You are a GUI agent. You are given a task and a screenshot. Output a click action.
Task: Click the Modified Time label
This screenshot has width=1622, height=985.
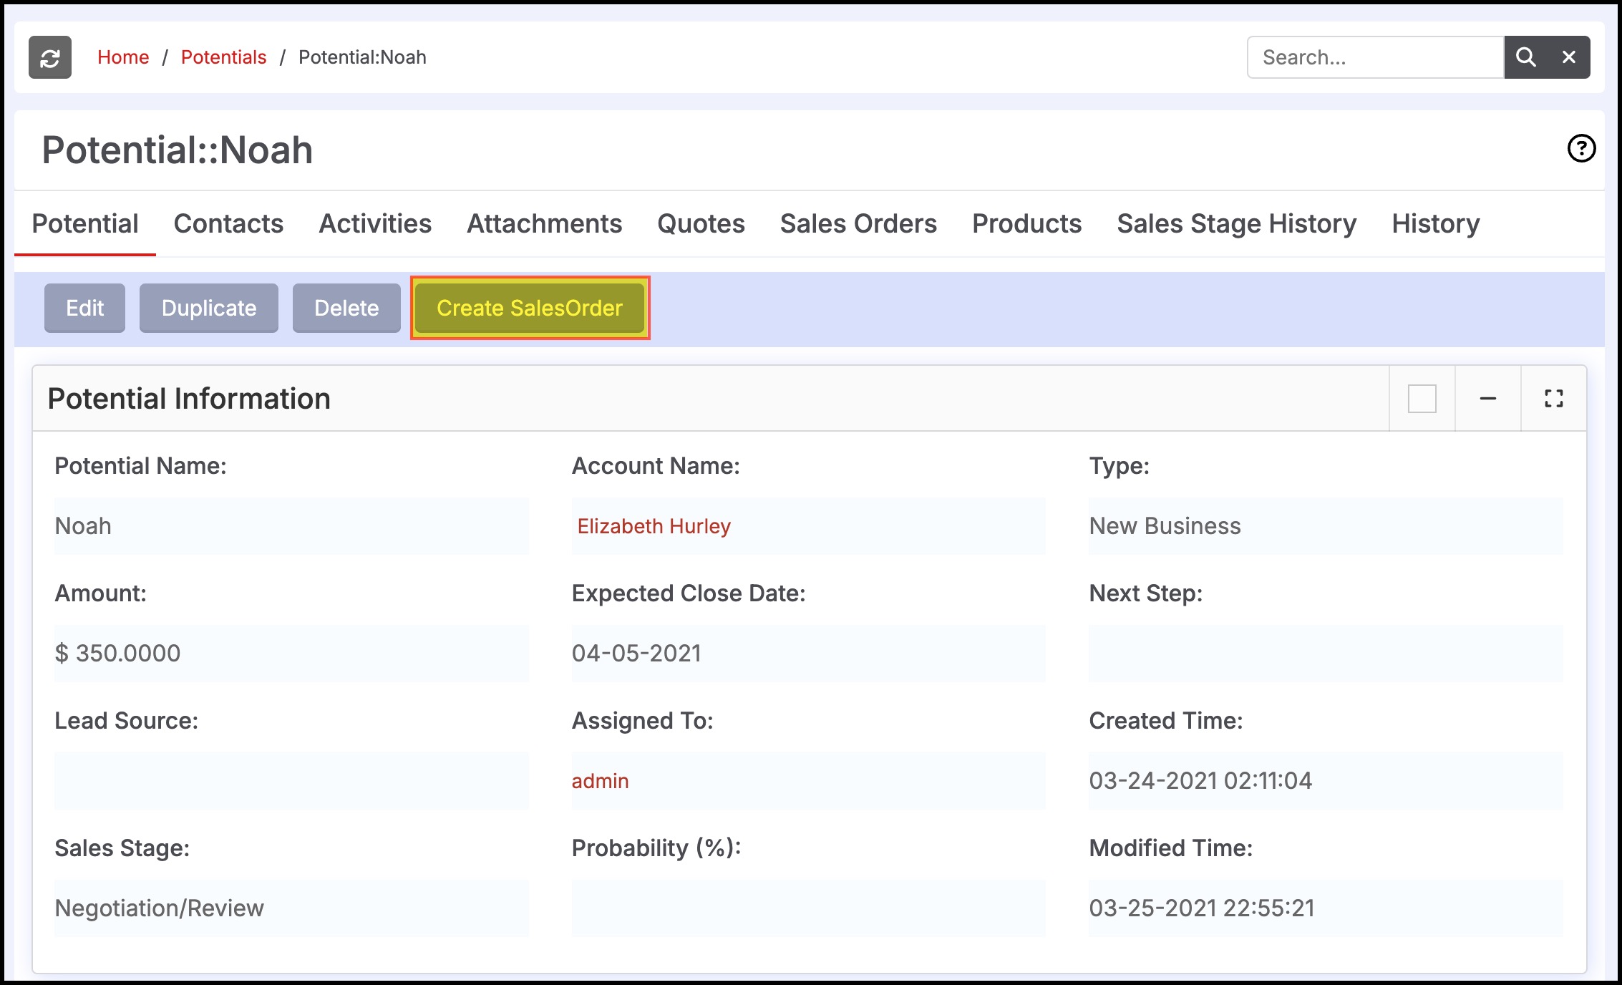1171,848
